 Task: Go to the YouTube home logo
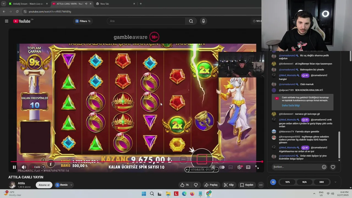tap(22, 21)
